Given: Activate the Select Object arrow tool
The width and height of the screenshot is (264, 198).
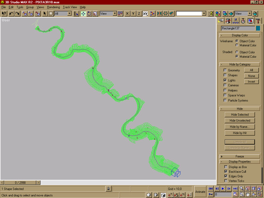Looking at the screenshot, I should pos(45,14).
